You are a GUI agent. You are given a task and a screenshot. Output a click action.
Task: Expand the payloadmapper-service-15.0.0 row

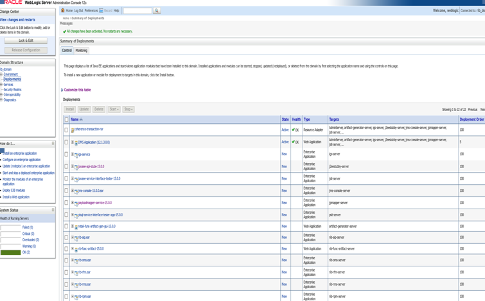[x=73, y=203]
